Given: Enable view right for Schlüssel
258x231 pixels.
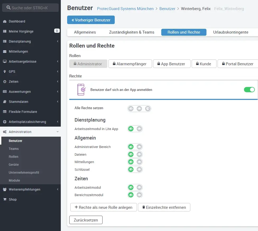Looking at the screenshot, I should point(139,169).
